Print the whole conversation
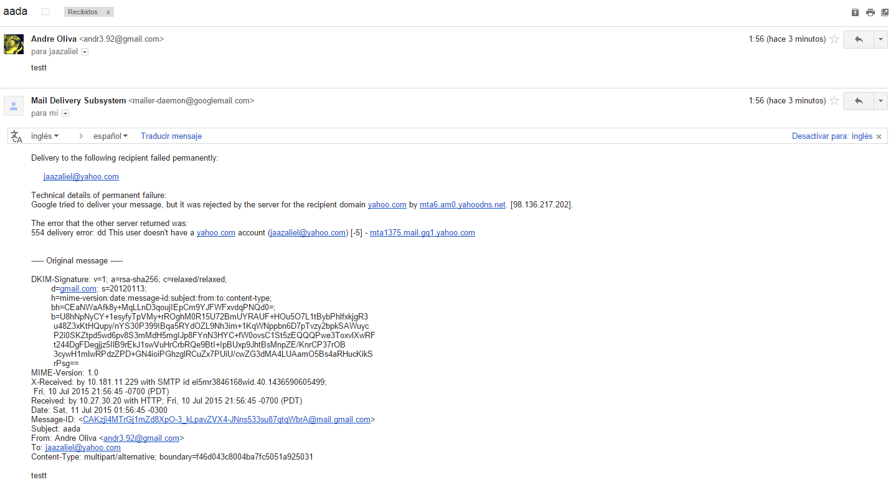Viewport: 896px width, 487px height. (870, 12)
